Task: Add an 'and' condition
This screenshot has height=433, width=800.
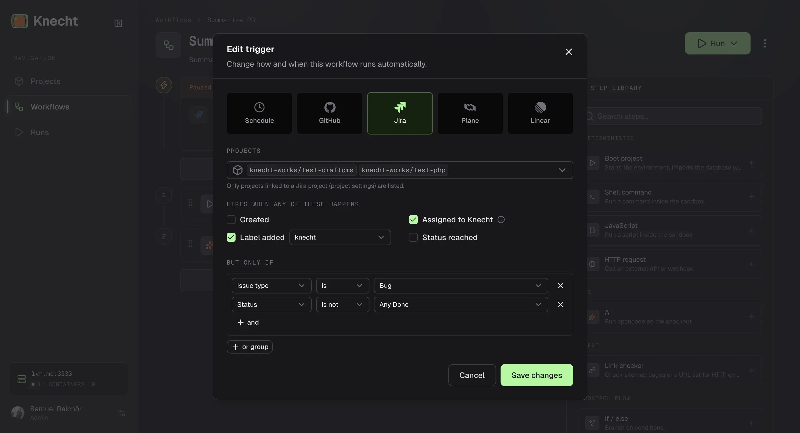Action: 248,322
